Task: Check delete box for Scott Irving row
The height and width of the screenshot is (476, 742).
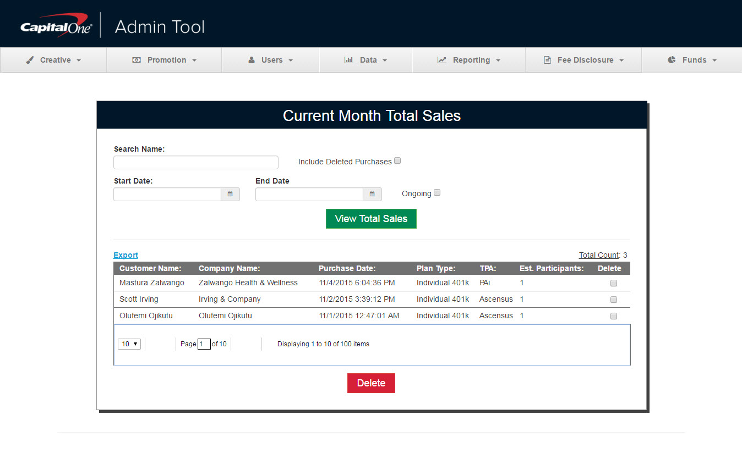Action: click(614, 300)
